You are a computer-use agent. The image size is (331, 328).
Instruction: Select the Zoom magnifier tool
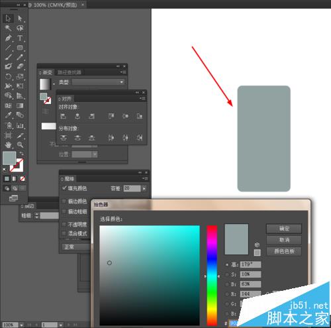click(20, 145)
